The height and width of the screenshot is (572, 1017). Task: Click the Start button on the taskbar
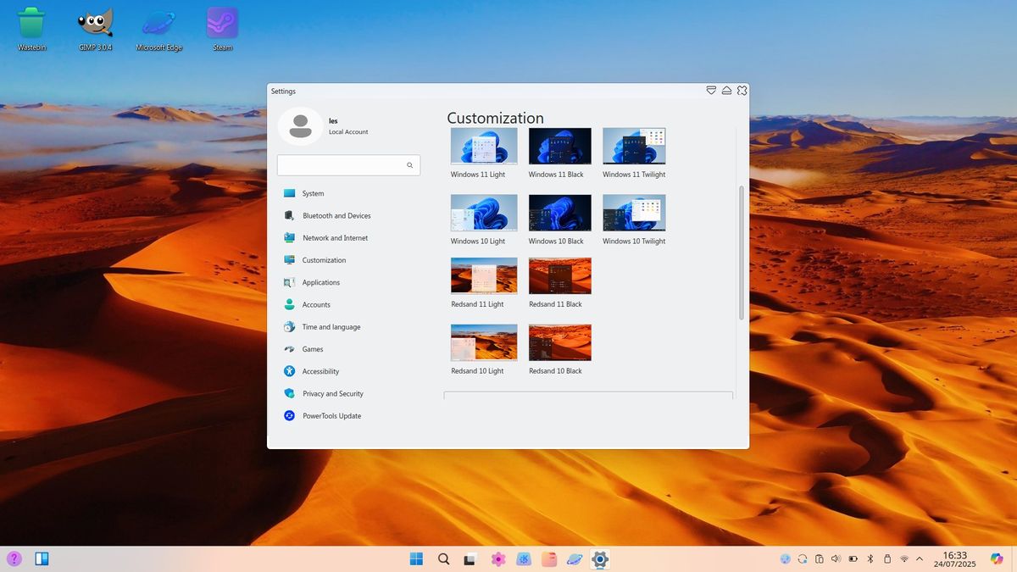(x=415, y=558)
